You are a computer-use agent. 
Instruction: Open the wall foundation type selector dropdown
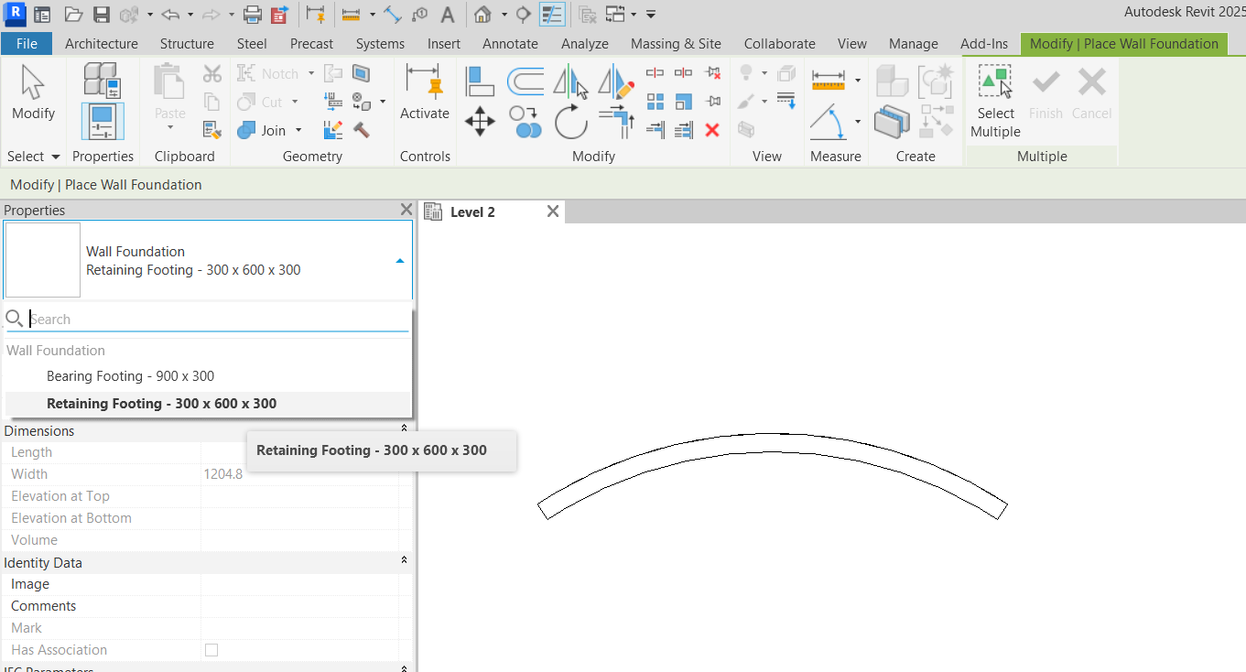tap(399, 259)
